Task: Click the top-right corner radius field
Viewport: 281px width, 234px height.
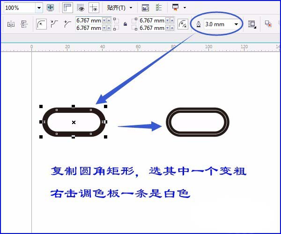Action: click(152, 21)
